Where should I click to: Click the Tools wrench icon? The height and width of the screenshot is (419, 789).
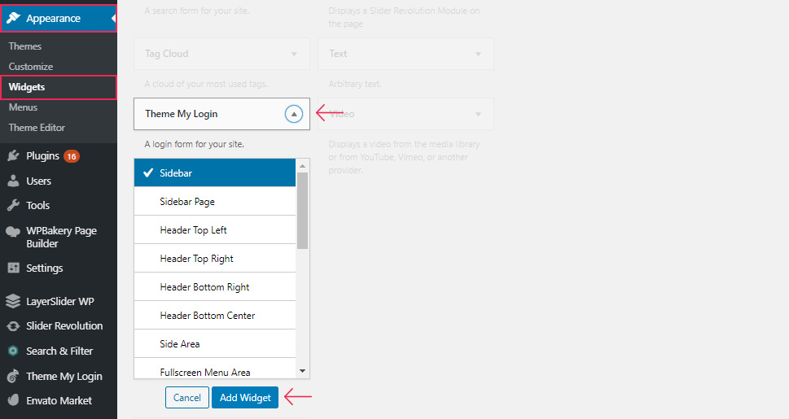coord(14,205)
